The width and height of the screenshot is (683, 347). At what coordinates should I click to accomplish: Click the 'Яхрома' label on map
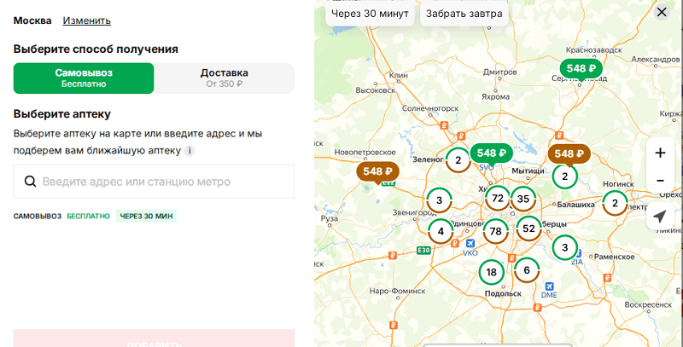tap(496, 97)
